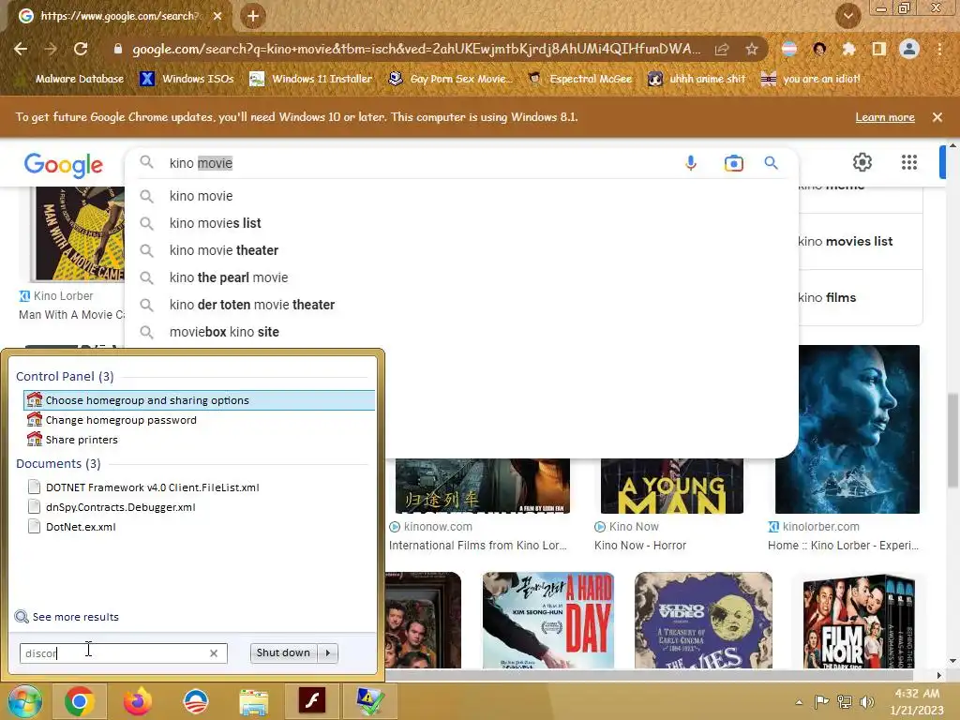Click the 'Documents (3)' header
The image size is (960, 720).
pos(58,463)
